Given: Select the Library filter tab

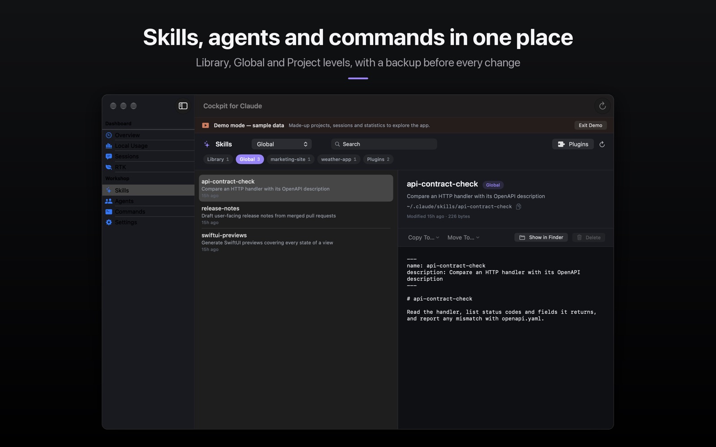Looking at the screenshot, I should (x=218, y=159).
